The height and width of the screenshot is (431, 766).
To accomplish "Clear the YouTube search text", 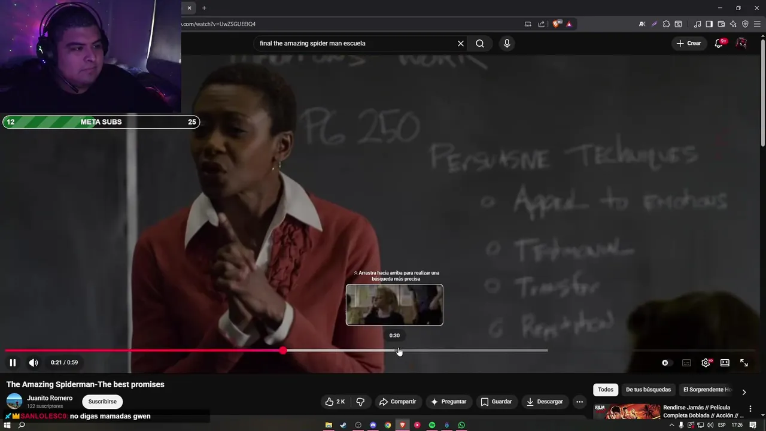I will click(461, 43).
